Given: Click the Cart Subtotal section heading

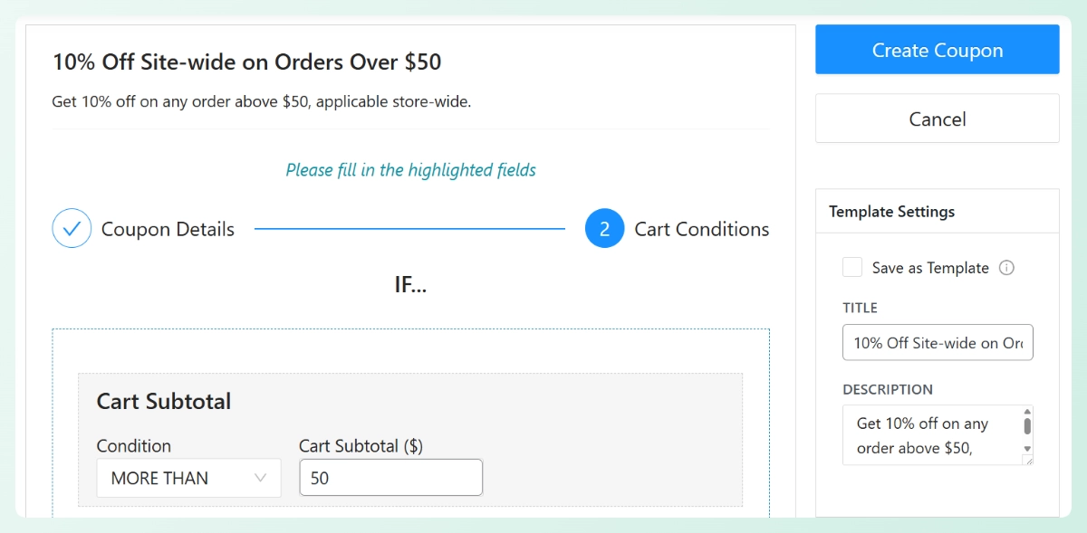Looking at the screenshot, I should pos(164,401).
